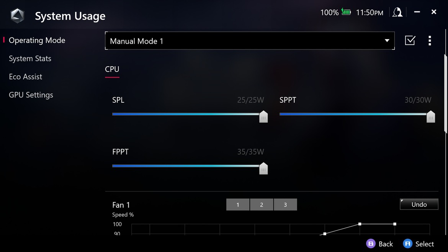This screenshot has height=252, width=448.
Task: Click the dropdown arrow of mode selector
Action: (387, 41)
